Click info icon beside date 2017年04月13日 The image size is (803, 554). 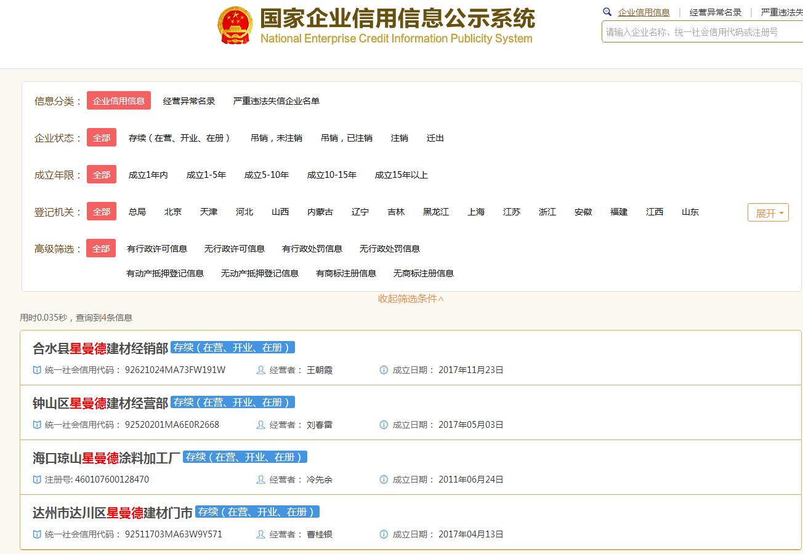[384, 534]
